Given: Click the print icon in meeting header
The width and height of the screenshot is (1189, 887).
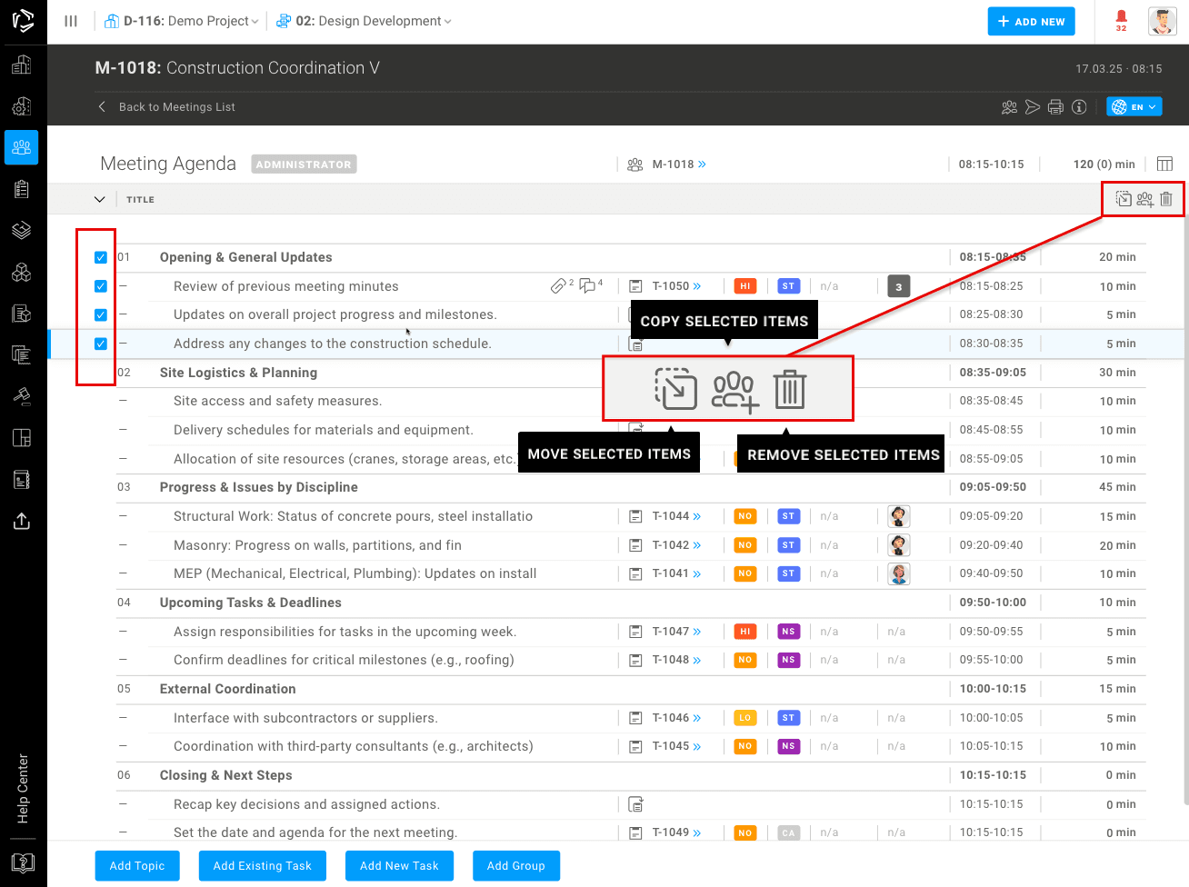Looking at the screenshot, I should [x=1055, y=107].
